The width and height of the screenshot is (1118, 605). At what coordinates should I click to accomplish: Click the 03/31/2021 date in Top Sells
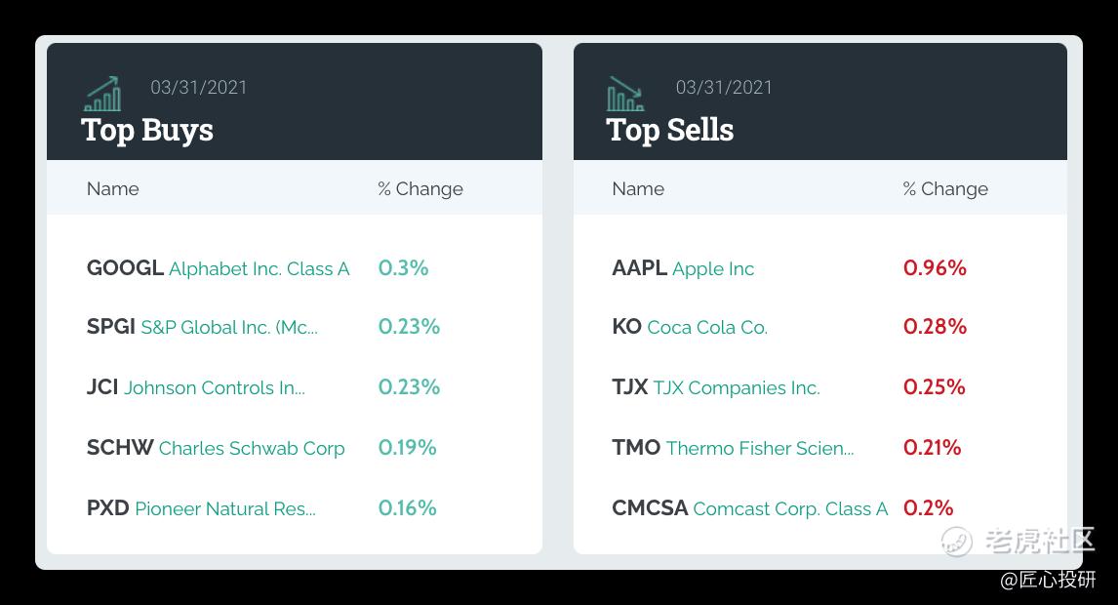(724, 87)
